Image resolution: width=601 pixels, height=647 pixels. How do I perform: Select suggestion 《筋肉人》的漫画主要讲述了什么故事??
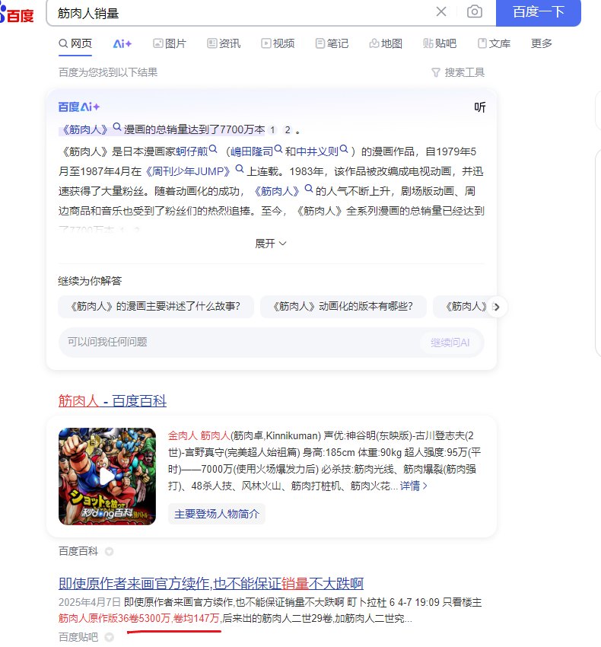click(x=155, y=307)
